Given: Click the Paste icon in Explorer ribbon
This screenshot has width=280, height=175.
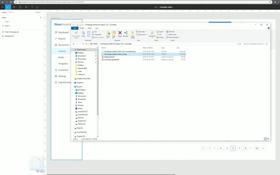Looking at the screenshot, I should coord(89,34).
